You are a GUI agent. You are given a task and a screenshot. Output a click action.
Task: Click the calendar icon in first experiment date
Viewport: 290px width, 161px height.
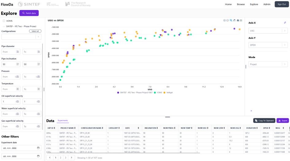38,148
